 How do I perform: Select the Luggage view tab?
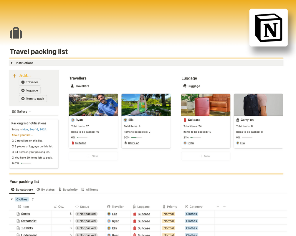[191, 86]
